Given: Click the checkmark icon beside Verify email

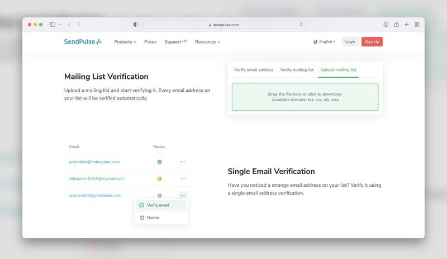Looking at the screenshot, I should [x=141, y=205].
